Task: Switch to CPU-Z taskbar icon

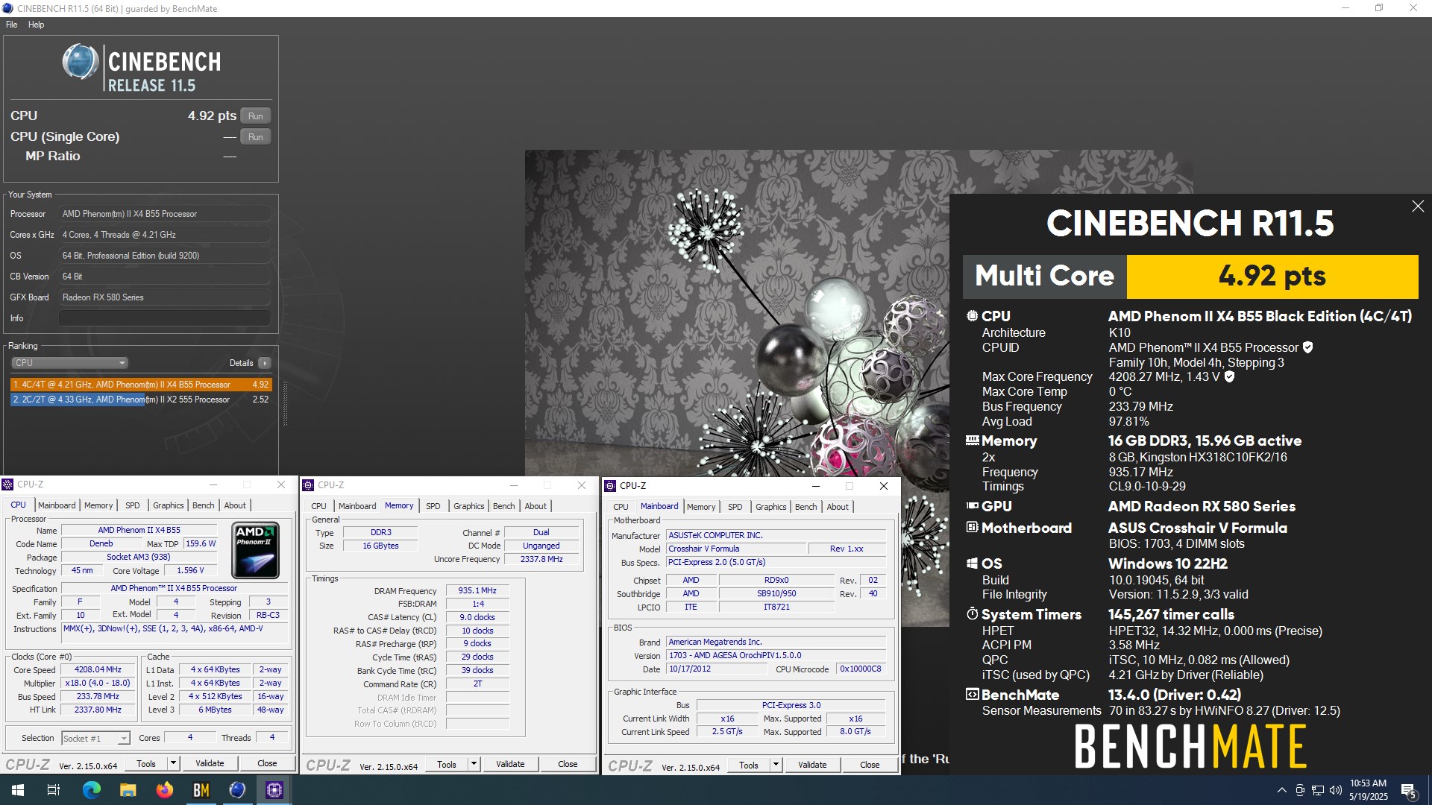Action: point(274,790)
